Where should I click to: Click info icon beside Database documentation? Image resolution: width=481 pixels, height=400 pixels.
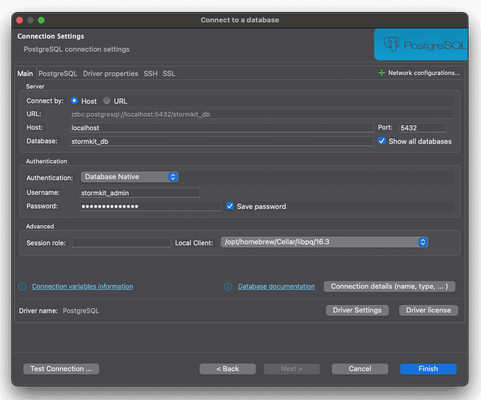coord(228,286)
